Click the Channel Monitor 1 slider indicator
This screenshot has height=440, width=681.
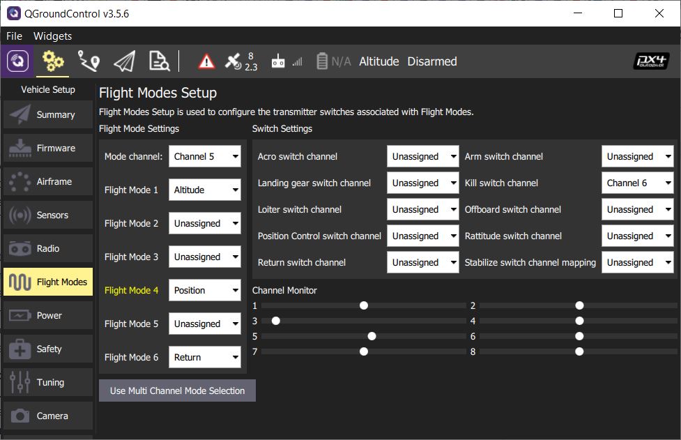tap(364, 305)
